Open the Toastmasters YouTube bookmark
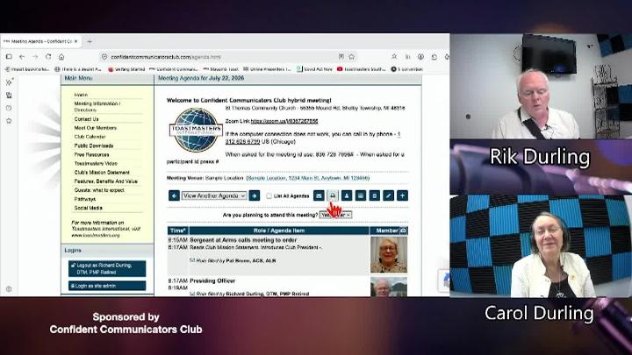The height and width of the screenshot is (355, 632). point(362,69)
